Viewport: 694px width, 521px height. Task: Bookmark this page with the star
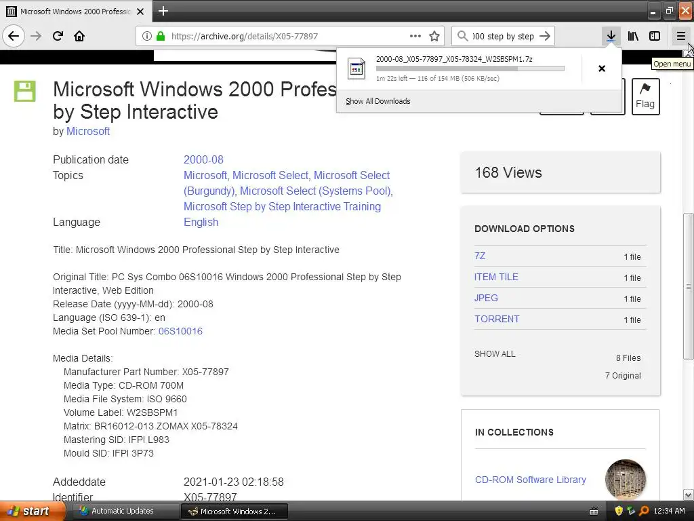click(x=434, y=36)
